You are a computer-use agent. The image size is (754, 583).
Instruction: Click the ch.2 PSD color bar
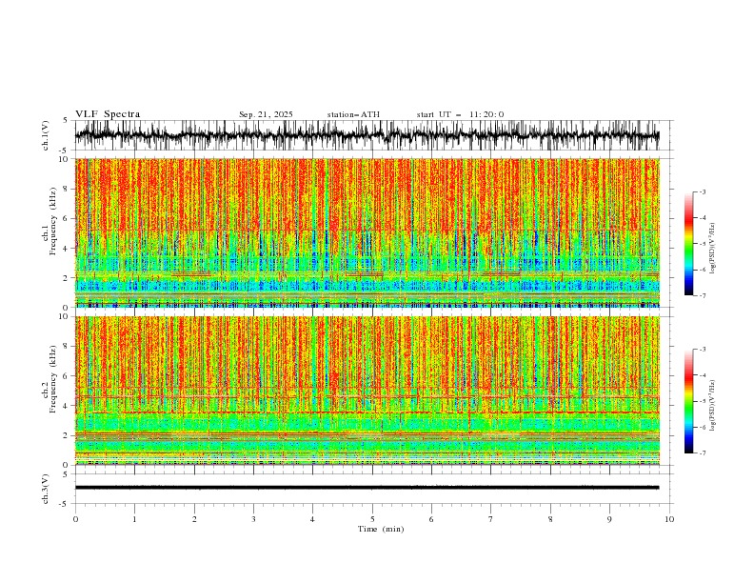pos(688,401)
